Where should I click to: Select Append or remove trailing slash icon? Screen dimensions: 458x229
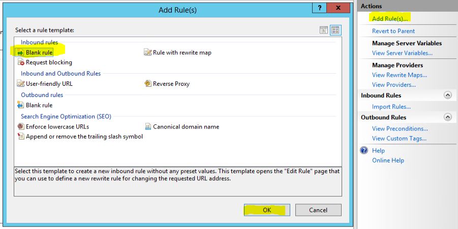(21, 136)
